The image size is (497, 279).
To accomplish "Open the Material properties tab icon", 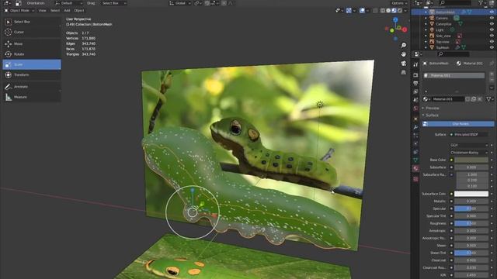I will [415, 168].
